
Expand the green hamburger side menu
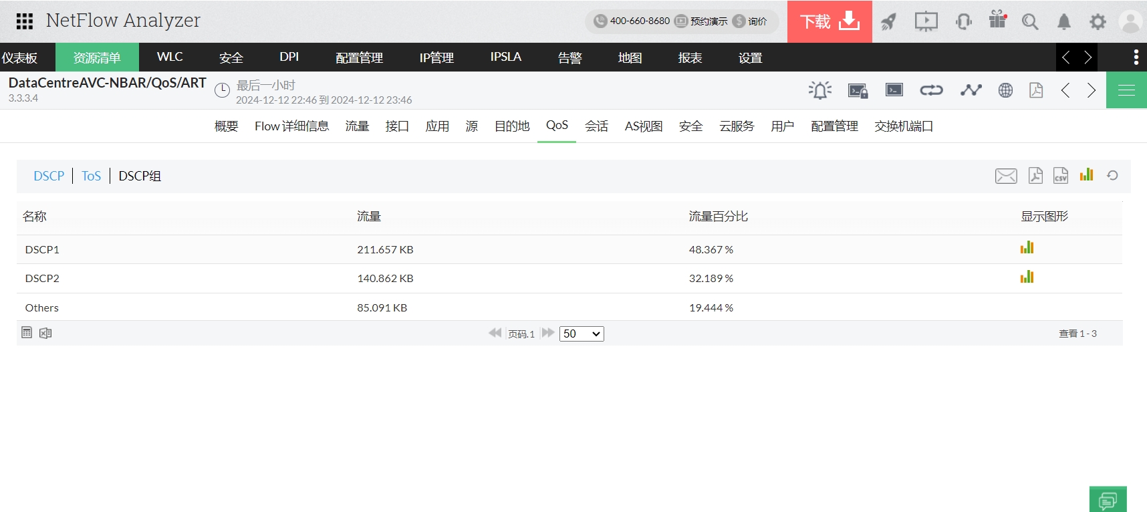coord(1126,90)
